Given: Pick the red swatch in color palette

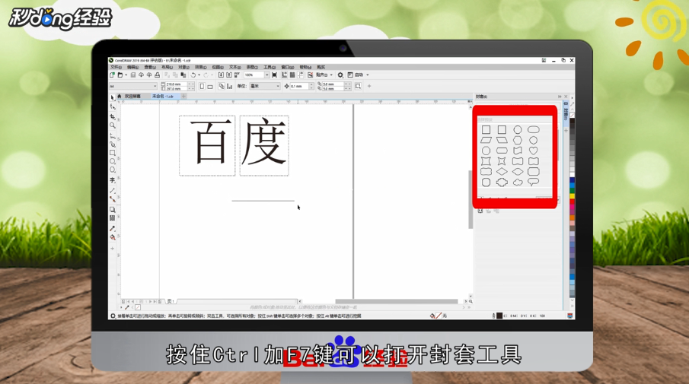Looking at the screenshot, I should click(572, 201).
